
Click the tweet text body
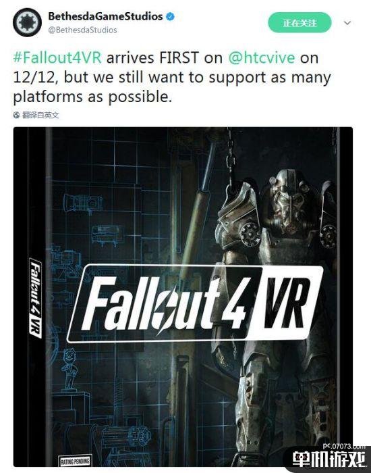[172, 77]
